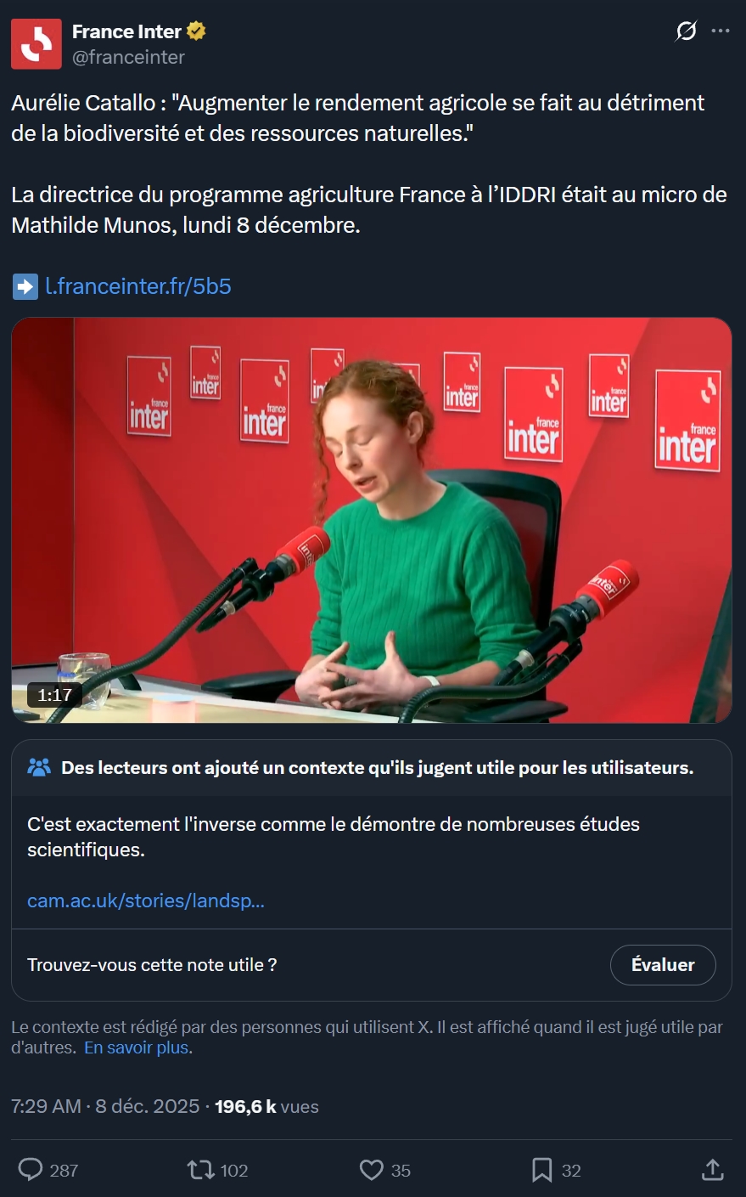
Task: Click the reply speech-bubble icon
Action: tap(31, 1170)
